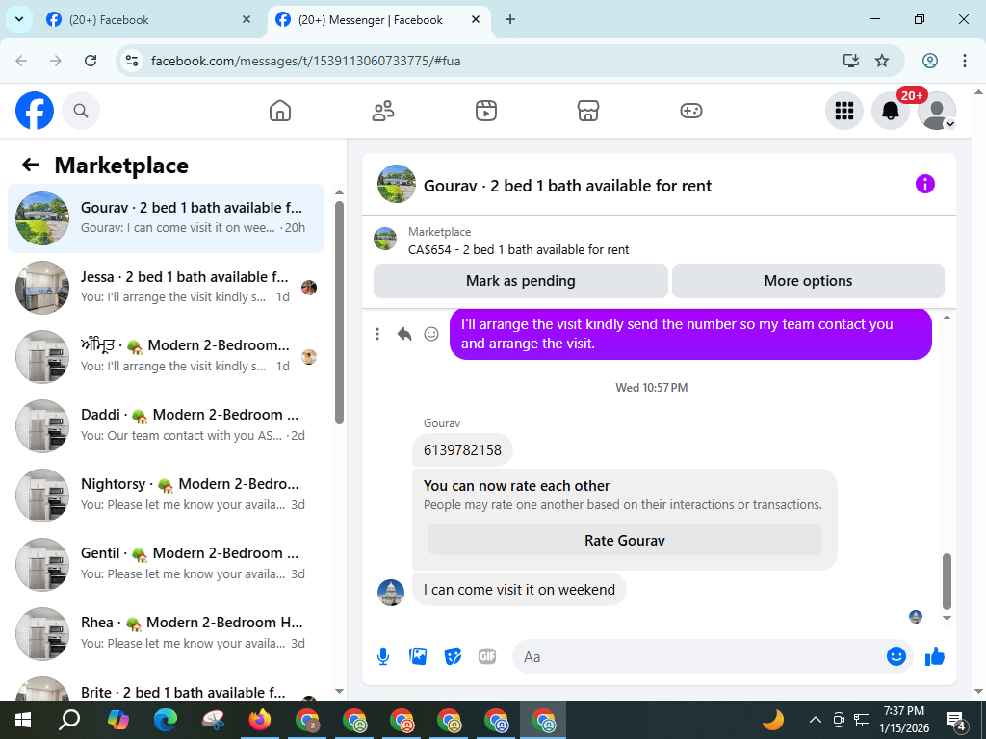Open the notifications bell
Image resolution: width=986 pixels, height=739 pixels.
click(x=891, y=111)
